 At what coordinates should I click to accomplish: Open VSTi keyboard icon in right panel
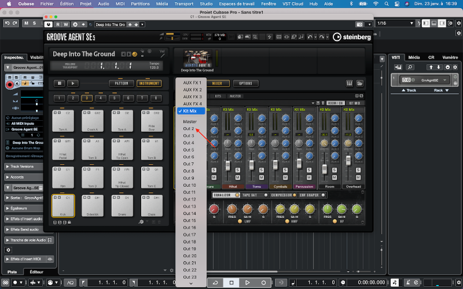398,67
